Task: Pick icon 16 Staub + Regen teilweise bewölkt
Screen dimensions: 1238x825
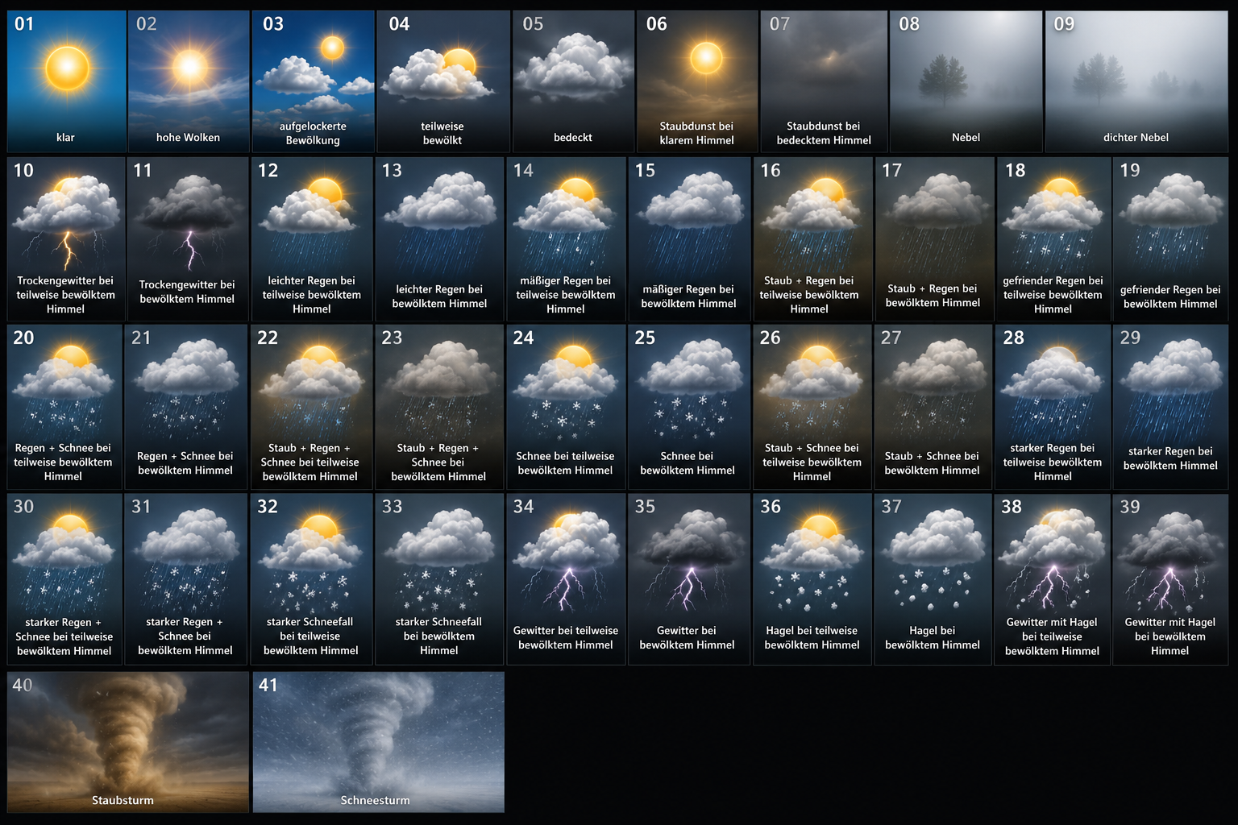Action: (x=812, y=239)
